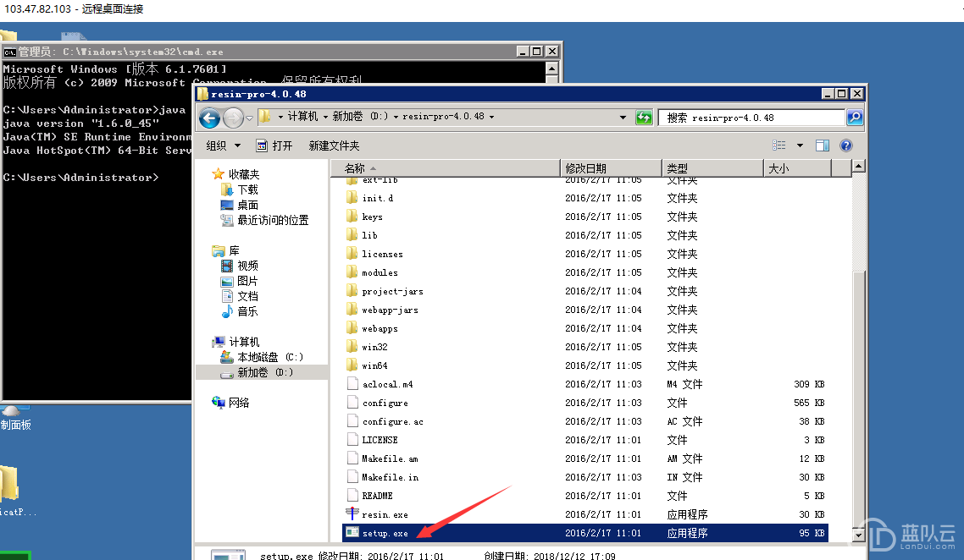Viewport: 964px width, 560px height.
Task: Select 新加卷 (D:) in the address breadcrumb
Action: [360, 117]
